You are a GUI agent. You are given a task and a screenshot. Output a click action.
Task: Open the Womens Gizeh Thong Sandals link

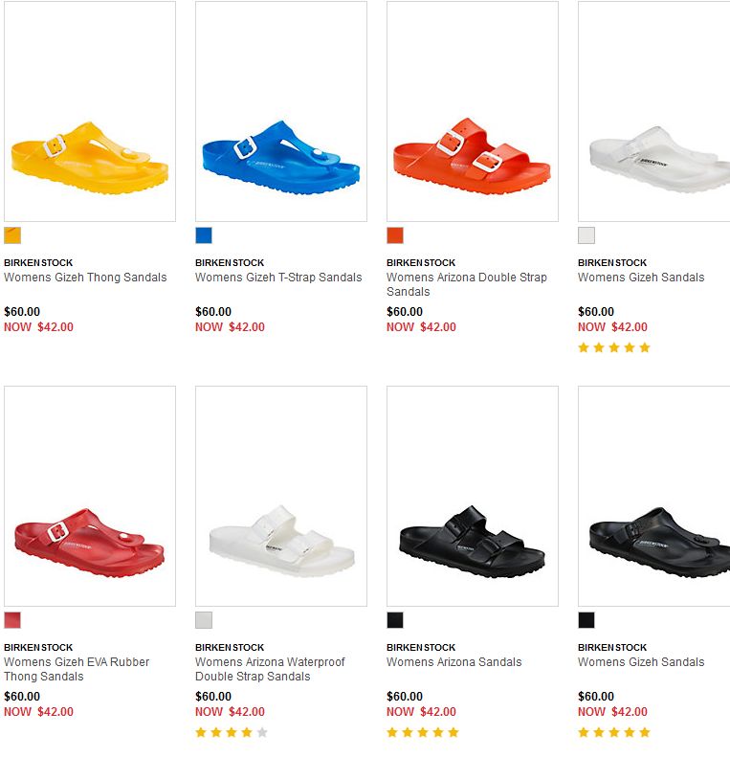click(85, 278)
